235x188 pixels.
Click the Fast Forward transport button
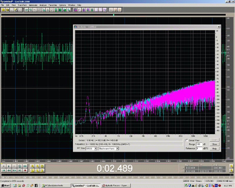coord(14,170)
